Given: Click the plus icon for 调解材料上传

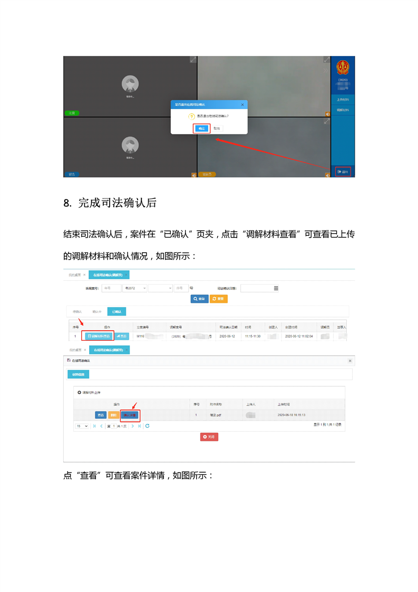Looking at the screenshot, I should point(79,393).
